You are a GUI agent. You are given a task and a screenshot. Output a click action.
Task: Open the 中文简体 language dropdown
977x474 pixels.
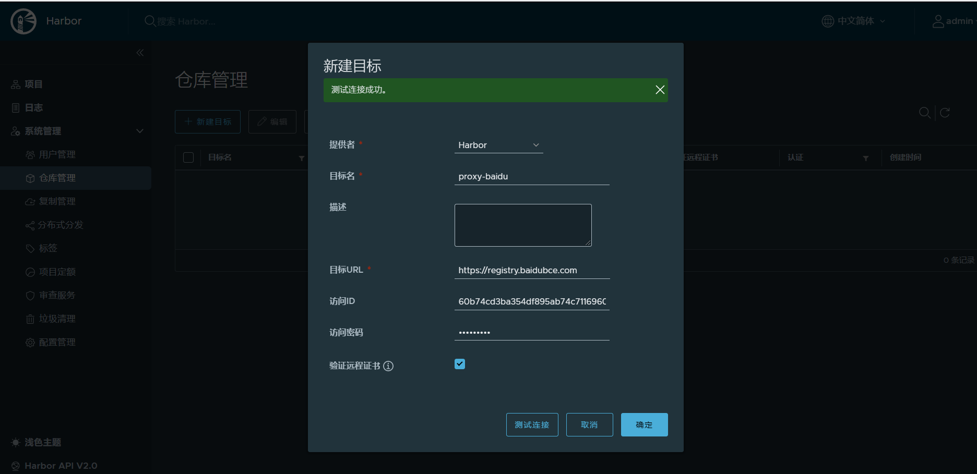click(853, 21)
